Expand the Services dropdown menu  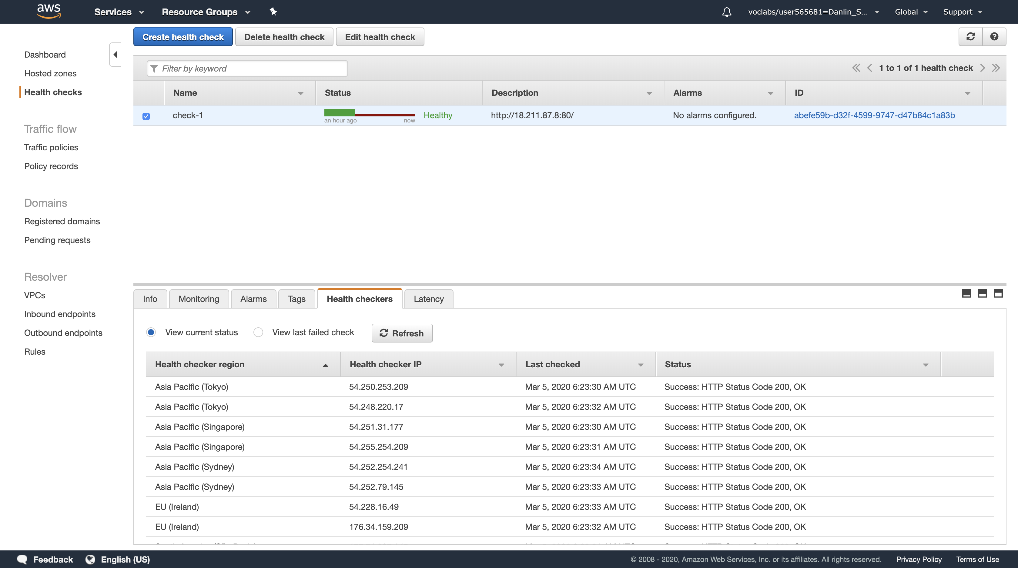pos(119,12)
